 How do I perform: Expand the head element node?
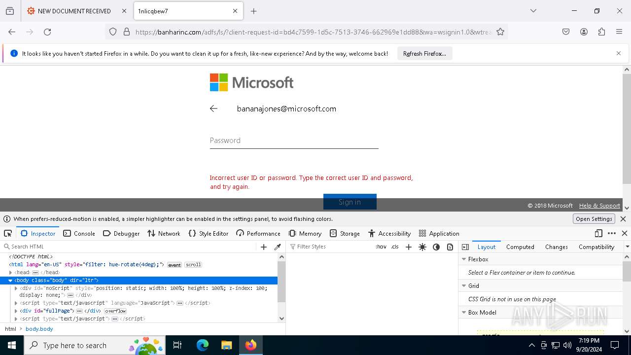coord(10,272)
